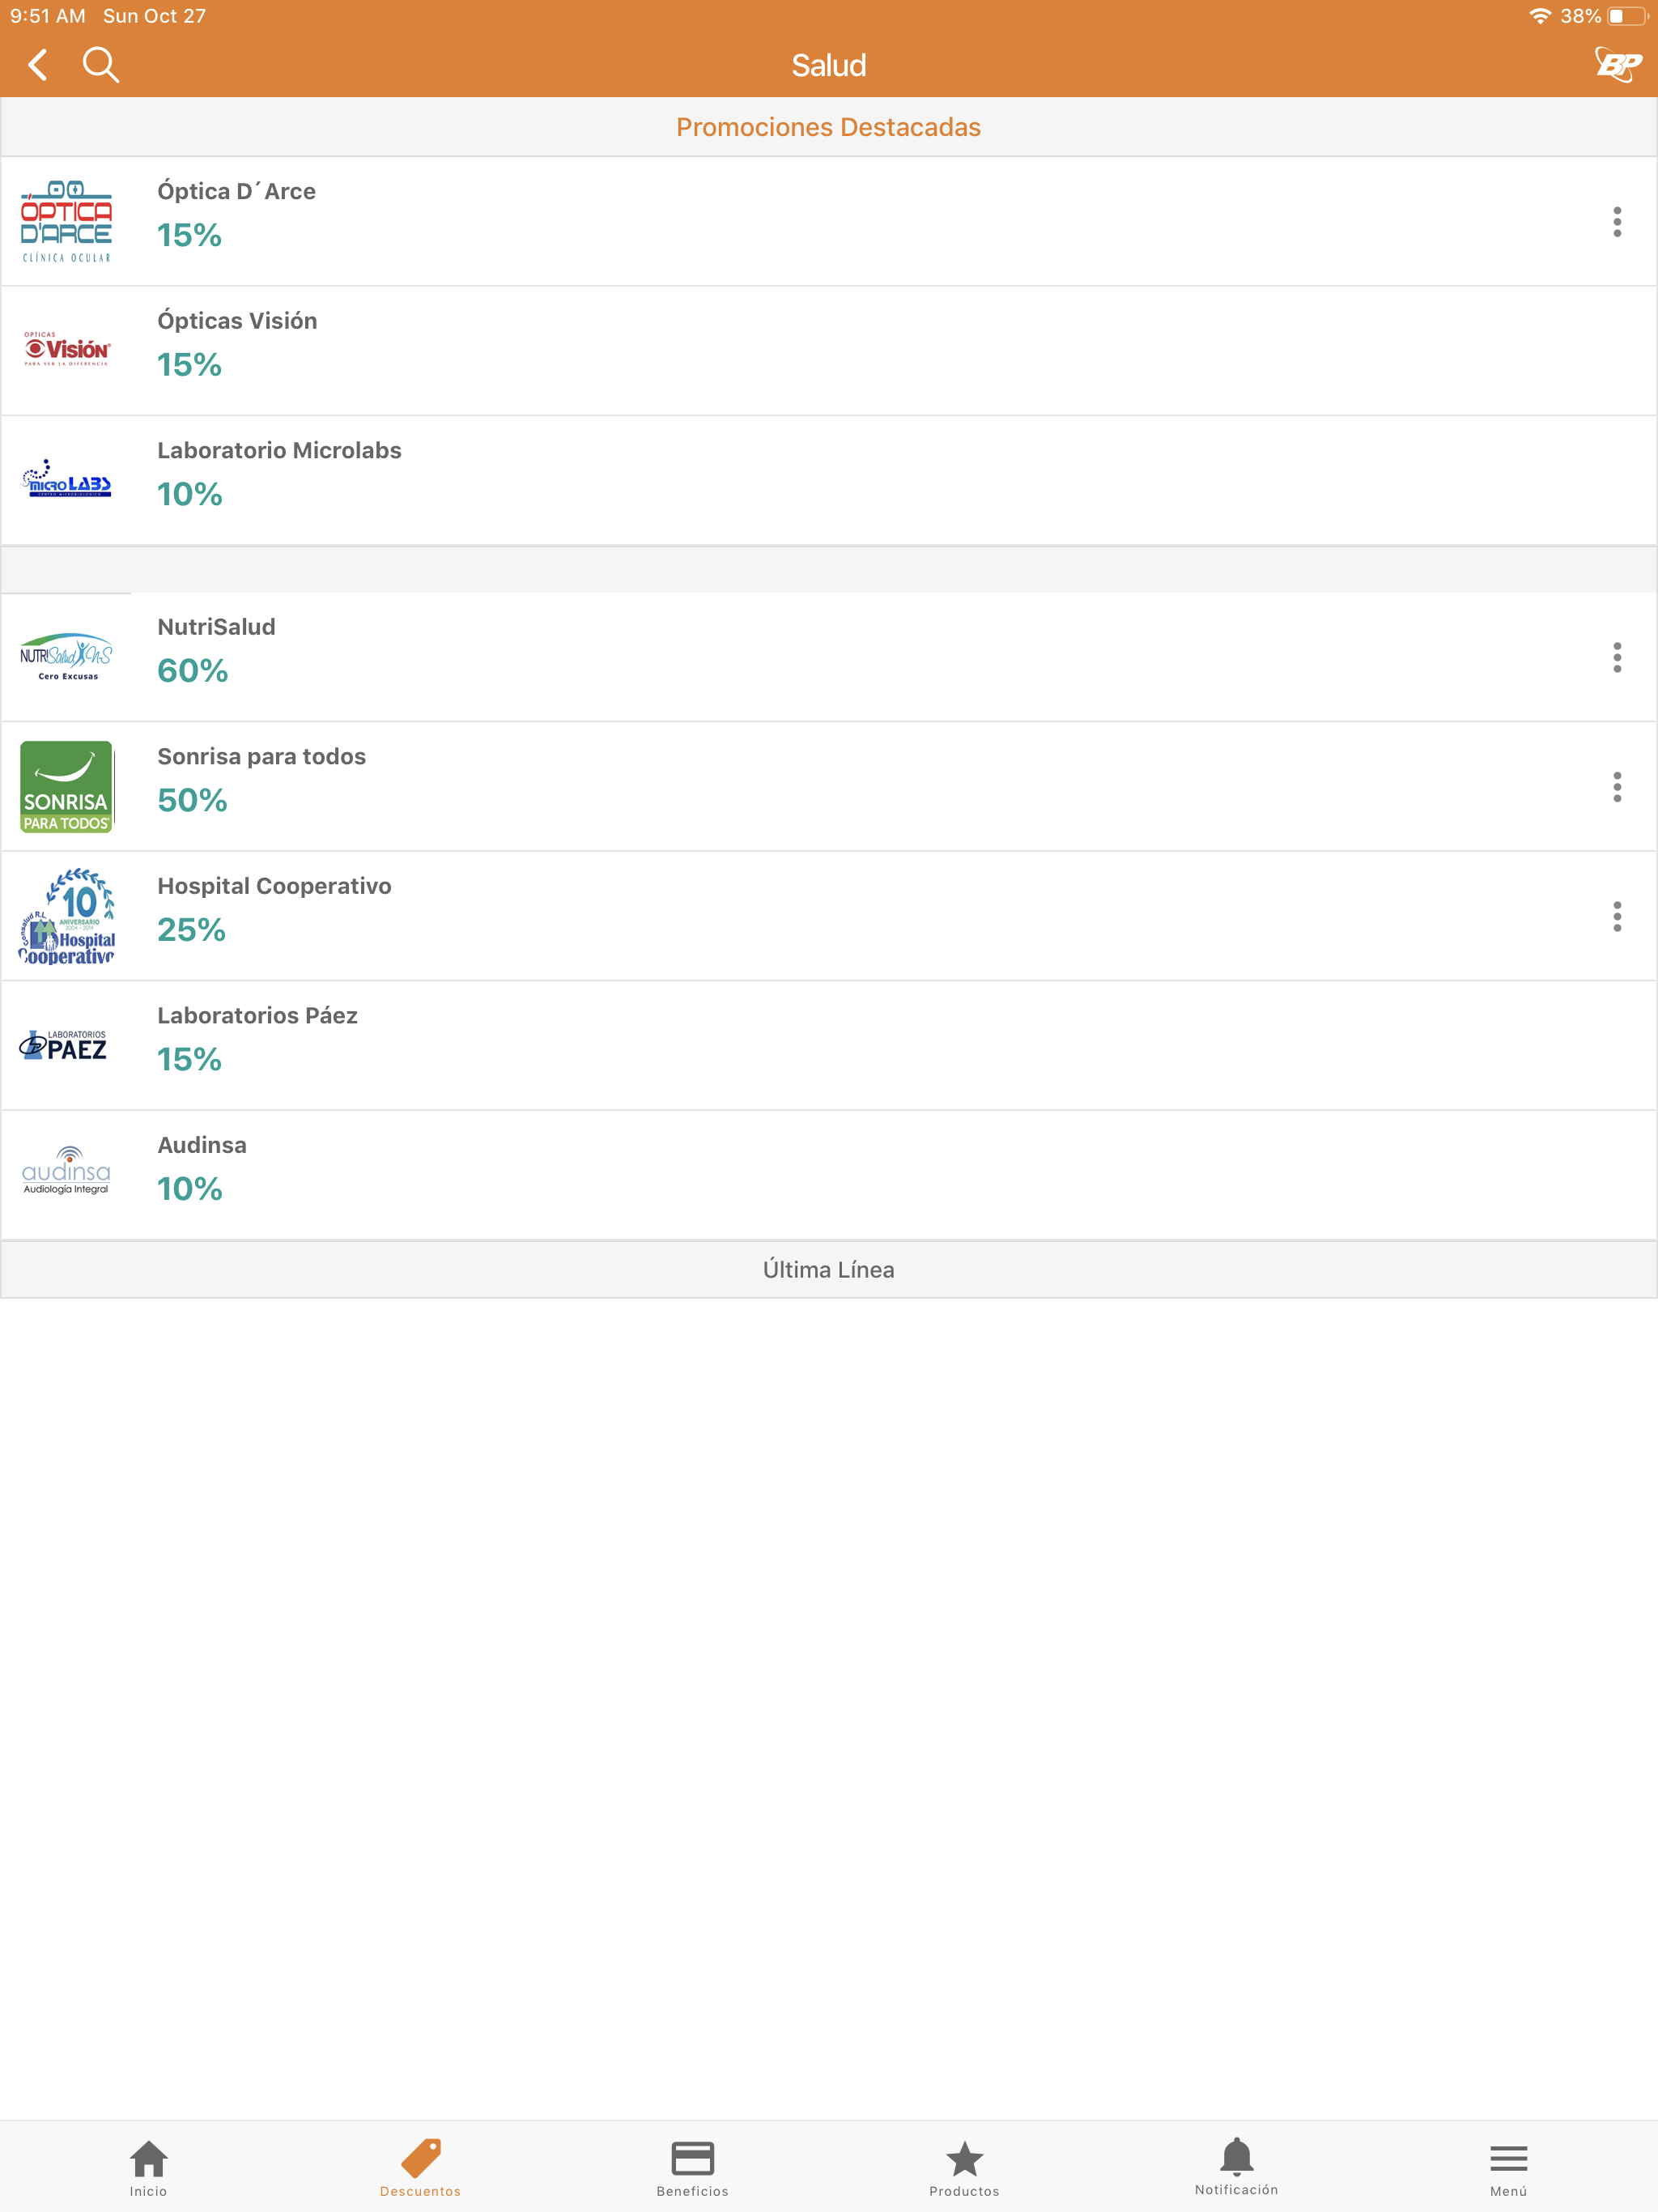Open the Inicio home tab
The height and width of the screenshot is (2212, 1658).
click(148, 2168)
